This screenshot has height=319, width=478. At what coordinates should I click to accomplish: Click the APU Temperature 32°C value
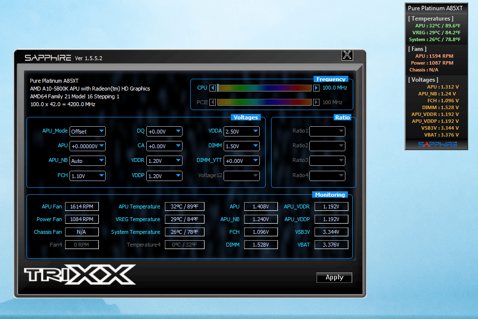tap(184, 206)
